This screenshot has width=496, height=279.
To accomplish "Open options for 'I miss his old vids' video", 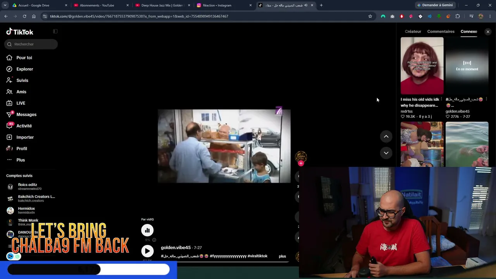I will tap(441, 99).
